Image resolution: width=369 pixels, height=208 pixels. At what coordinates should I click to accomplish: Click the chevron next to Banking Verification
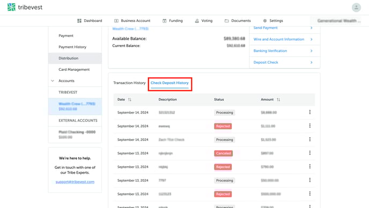coord(311,51)
